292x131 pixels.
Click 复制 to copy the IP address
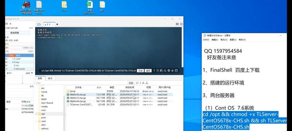[31, 28]
